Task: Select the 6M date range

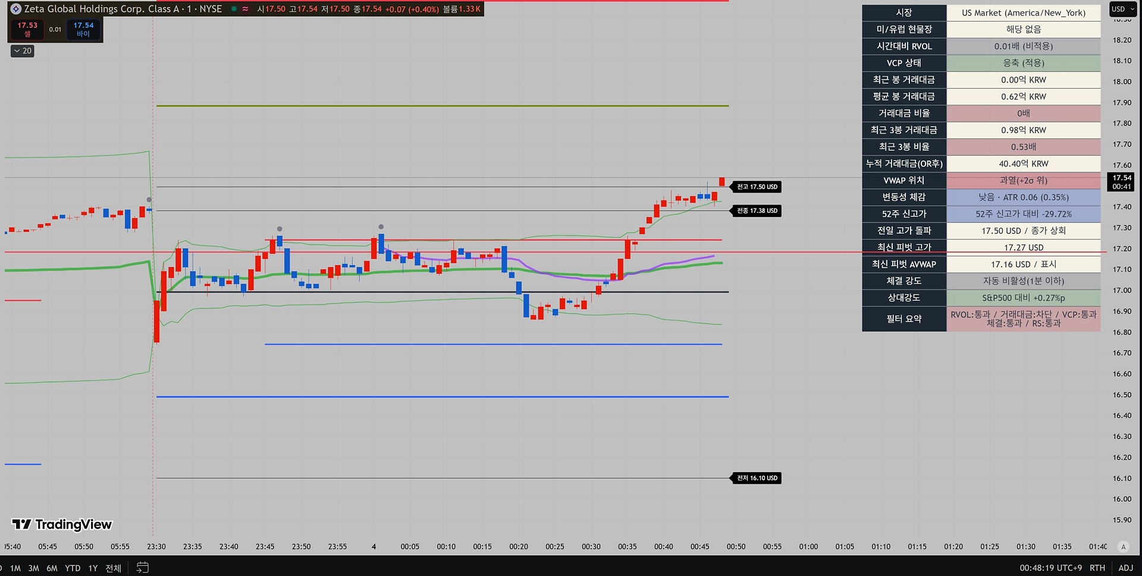Action: [x=52, y=568]
